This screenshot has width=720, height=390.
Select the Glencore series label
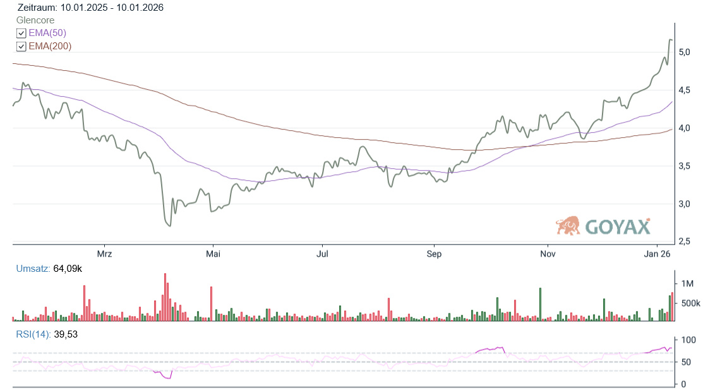[x=35, y=20]
